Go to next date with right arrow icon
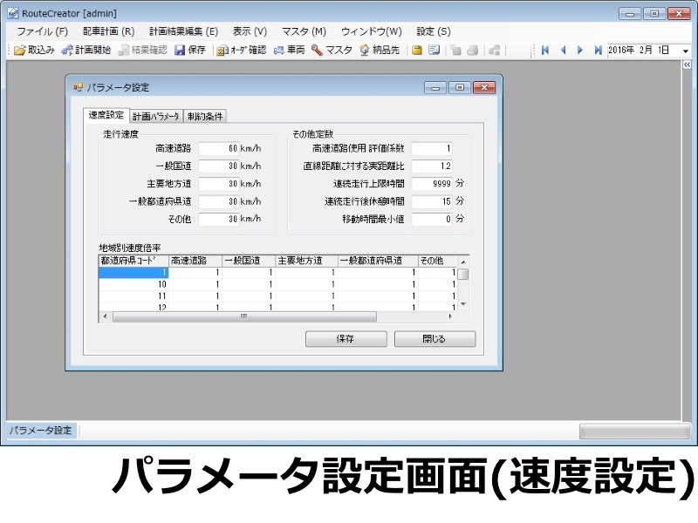Viewport: 698px width, 523px height. 580,50
